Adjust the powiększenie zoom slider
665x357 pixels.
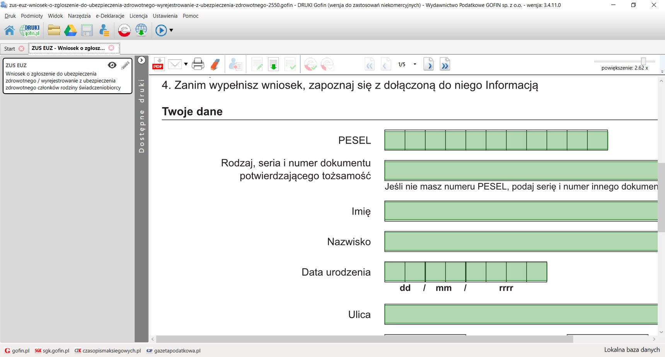click(x=643, y=61)
